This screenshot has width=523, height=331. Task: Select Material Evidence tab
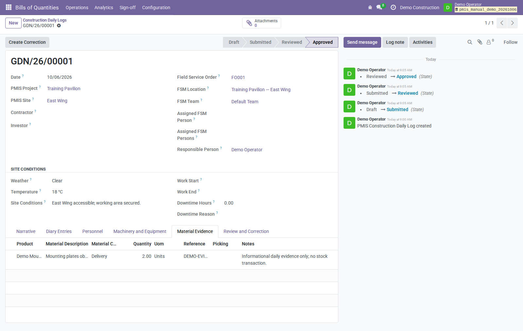click(195, 231)
